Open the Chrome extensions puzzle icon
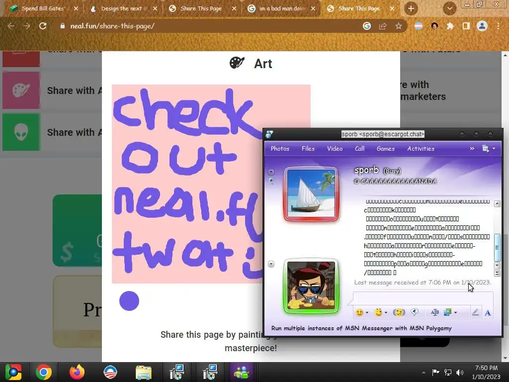Viewport: 509px width, 382px height. [x=450, y=26]
